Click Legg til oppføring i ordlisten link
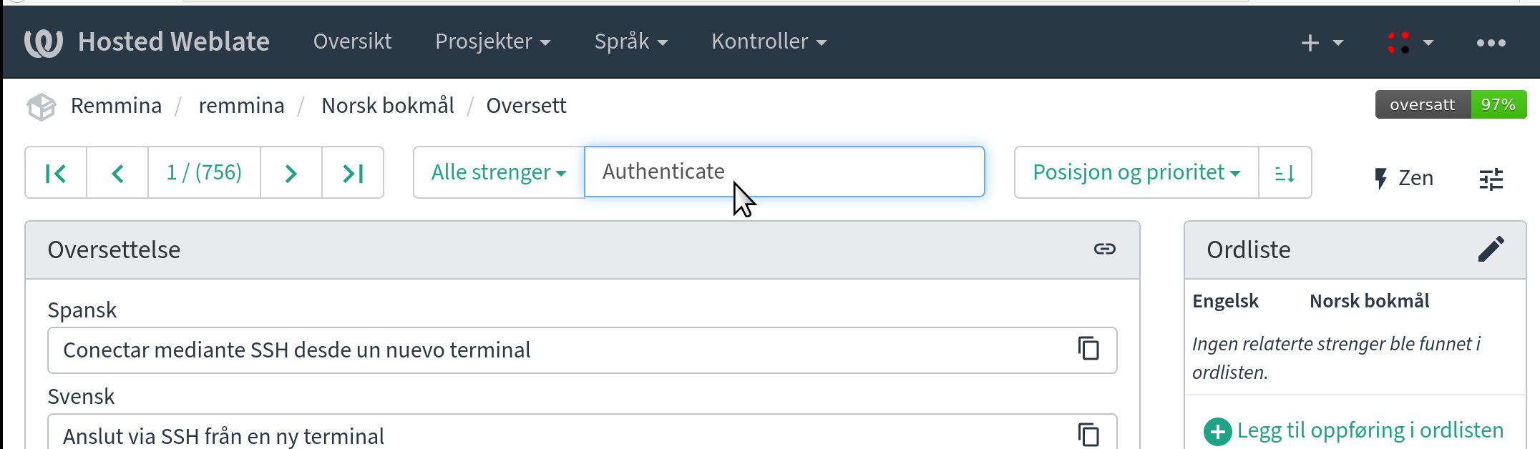This screenshot has height=449, width=1540. (x=1369, y=430)
